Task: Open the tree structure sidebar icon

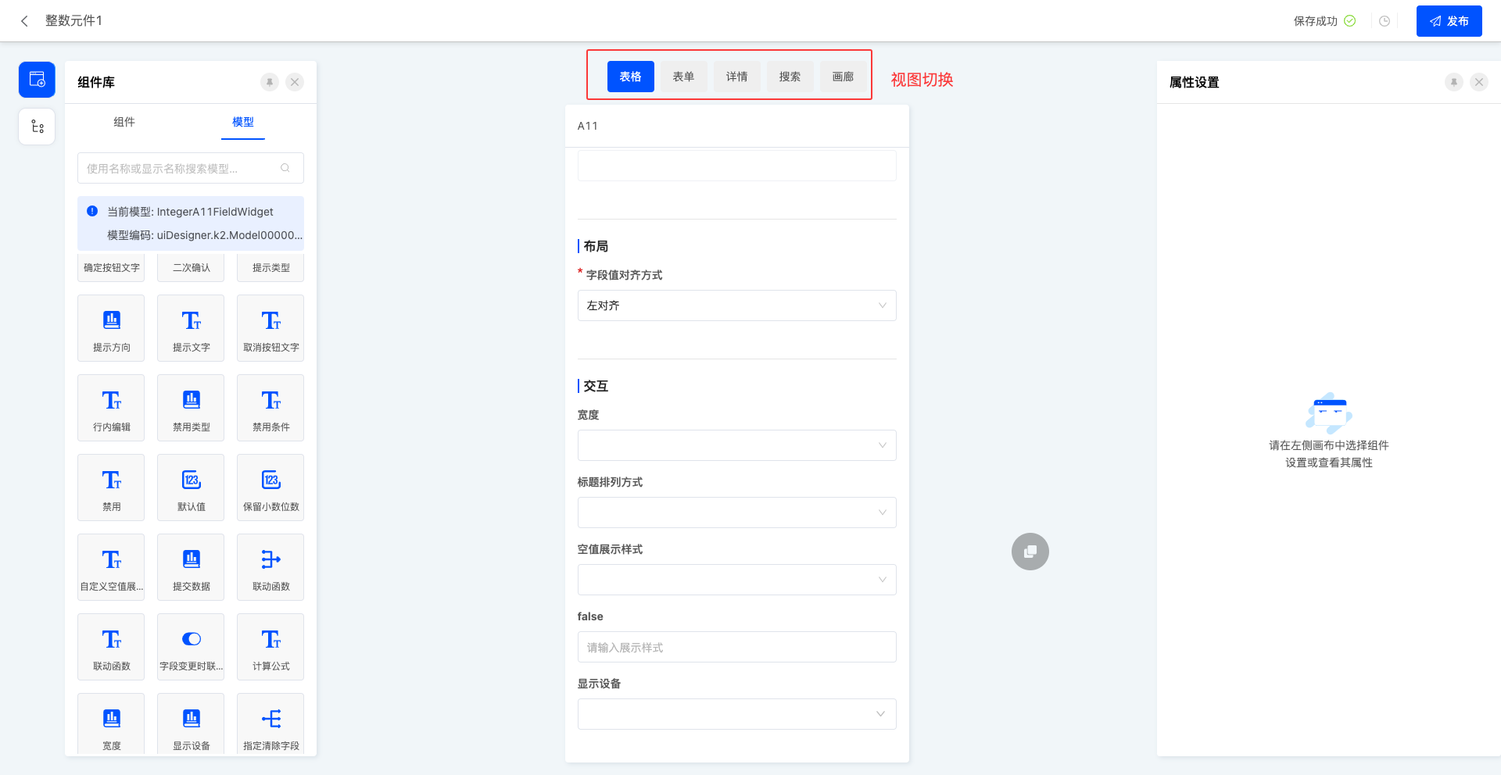Action: click(37, 127)
